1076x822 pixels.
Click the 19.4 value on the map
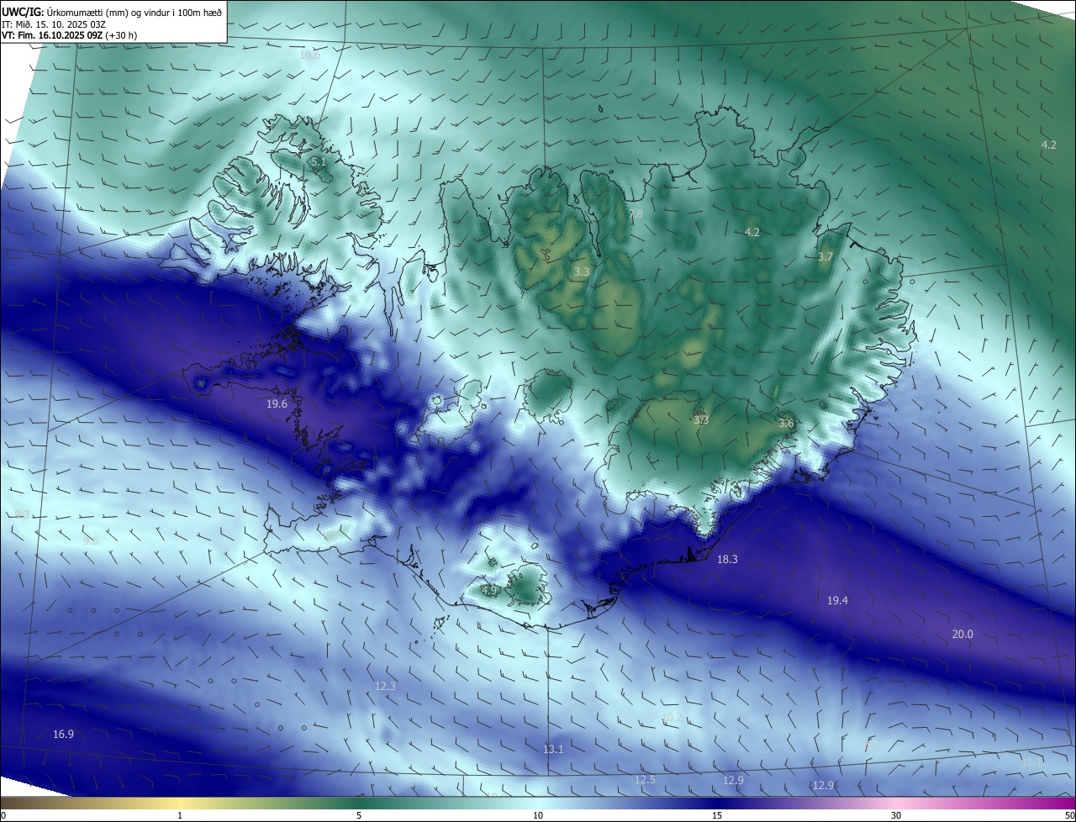[837, 600]
